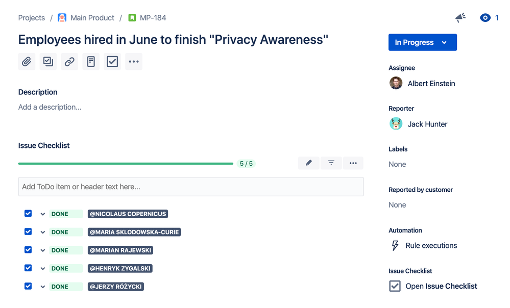Open Rule executions via the lightning icon
The width and height of the screenshot is (510, 308).
click(395, 245)
